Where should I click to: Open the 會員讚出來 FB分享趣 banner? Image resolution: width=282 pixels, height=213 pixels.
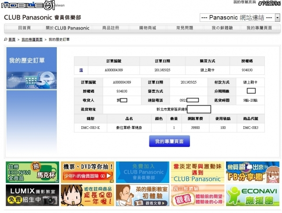tap(252, 172)
